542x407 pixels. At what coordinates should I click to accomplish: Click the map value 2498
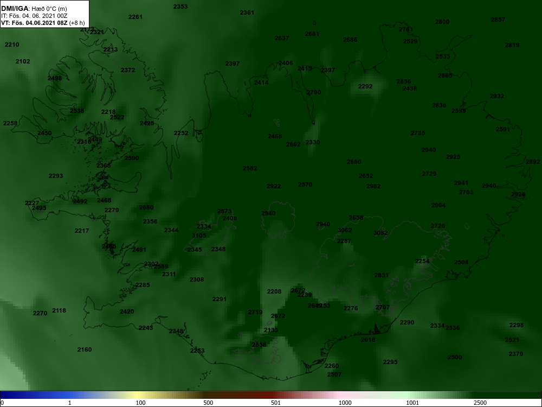tap(55, 78)
